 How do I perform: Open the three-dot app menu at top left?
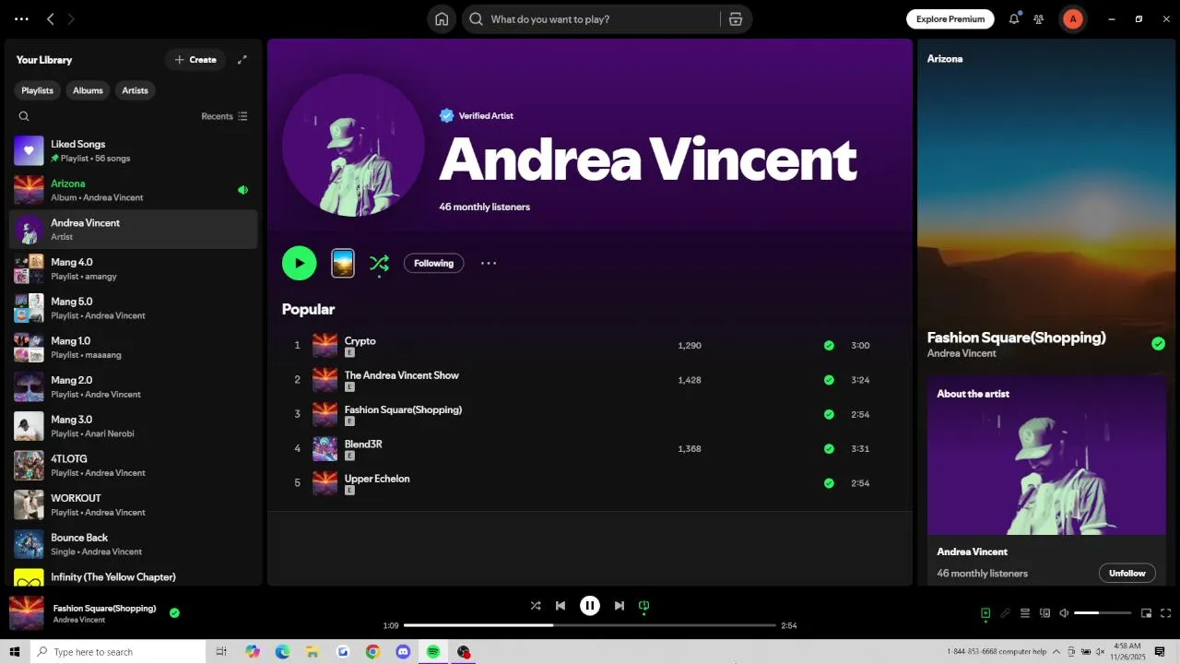click(21, 18)
